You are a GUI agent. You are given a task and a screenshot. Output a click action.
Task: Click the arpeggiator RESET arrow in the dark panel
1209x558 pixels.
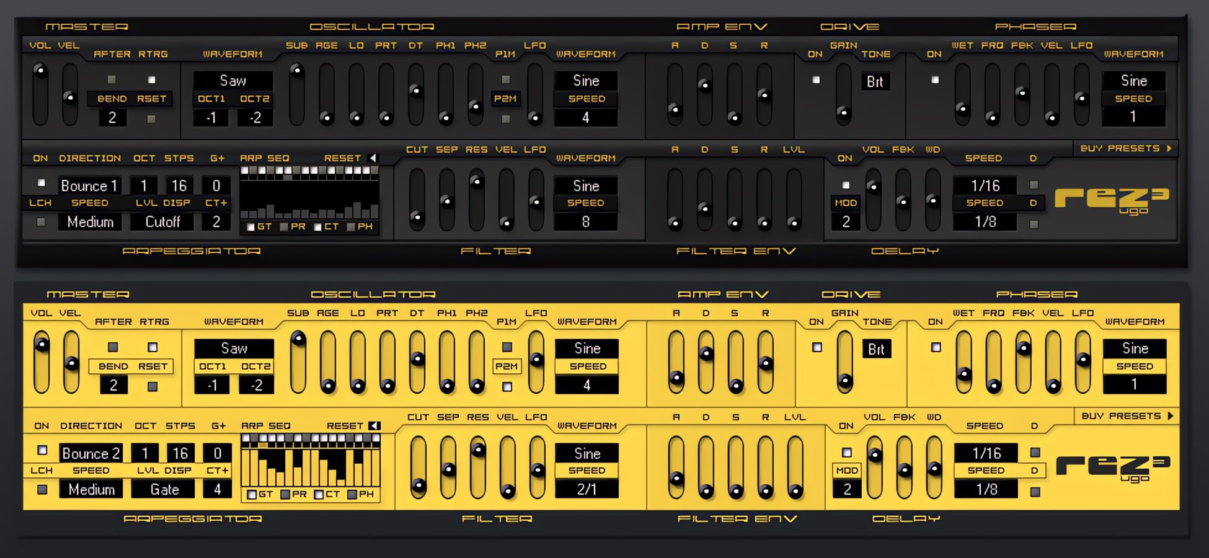[373, 158]
